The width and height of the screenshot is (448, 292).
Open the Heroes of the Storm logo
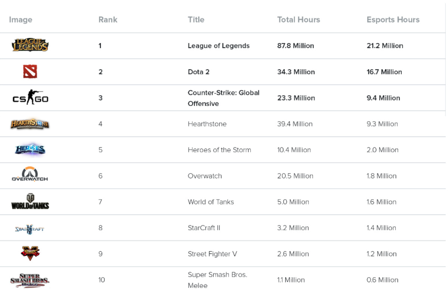point(30,150)
